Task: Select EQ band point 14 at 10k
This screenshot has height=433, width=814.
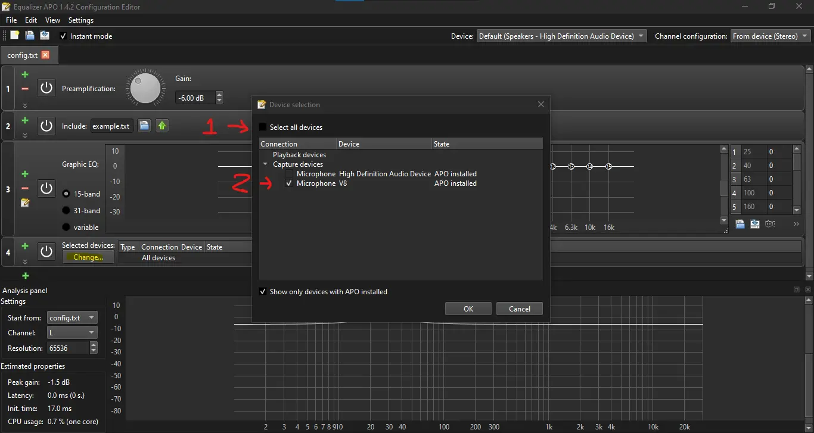Action: coord(589,167)
